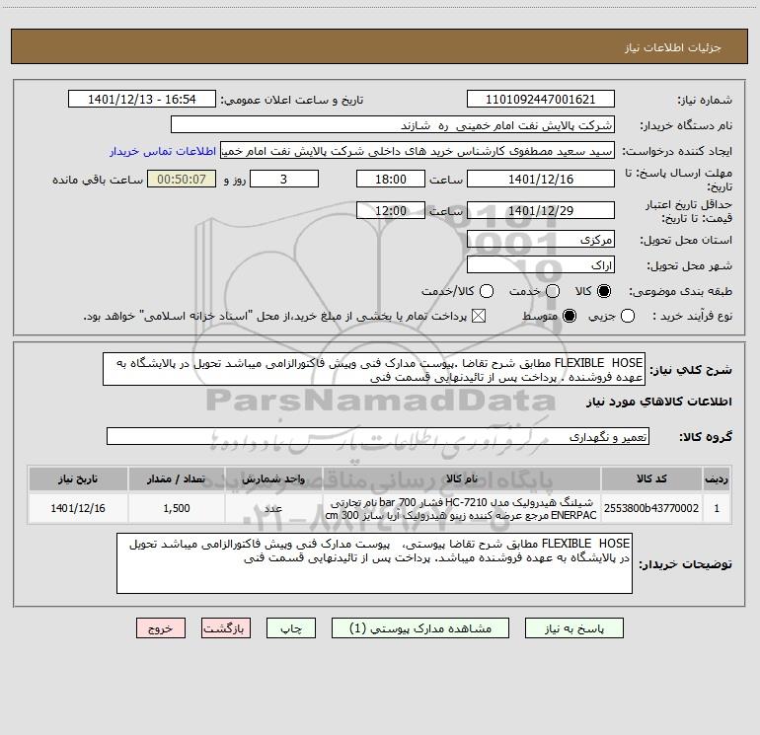Click the goods group field تعمیر و نگهداری

tap(378, 436)
